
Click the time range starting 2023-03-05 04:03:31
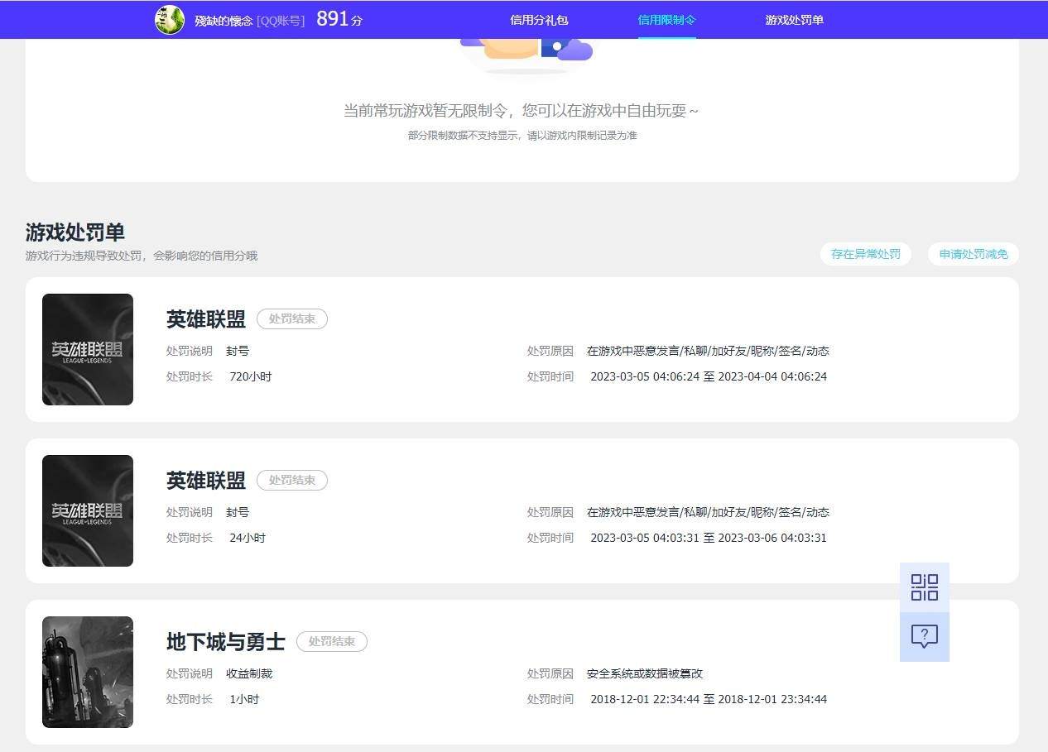(709, 538)
